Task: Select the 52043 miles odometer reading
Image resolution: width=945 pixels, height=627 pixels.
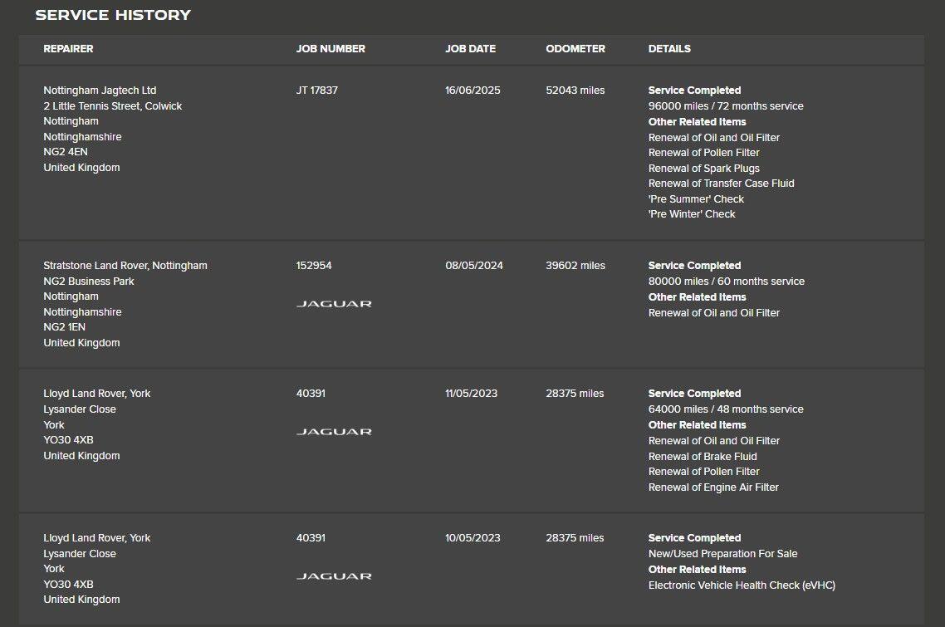Action: point(575,91)
